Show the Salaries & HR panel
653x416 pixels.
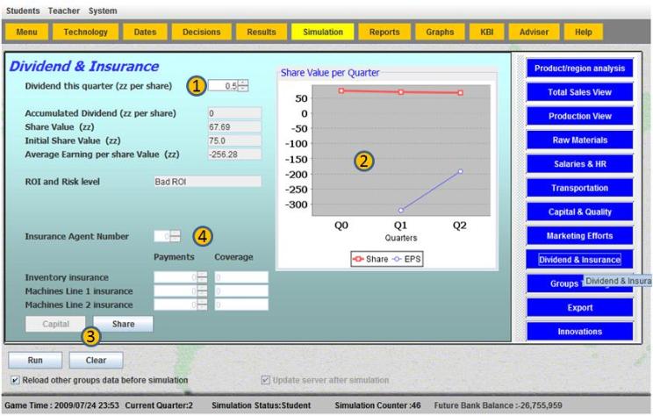coord(579,164)
